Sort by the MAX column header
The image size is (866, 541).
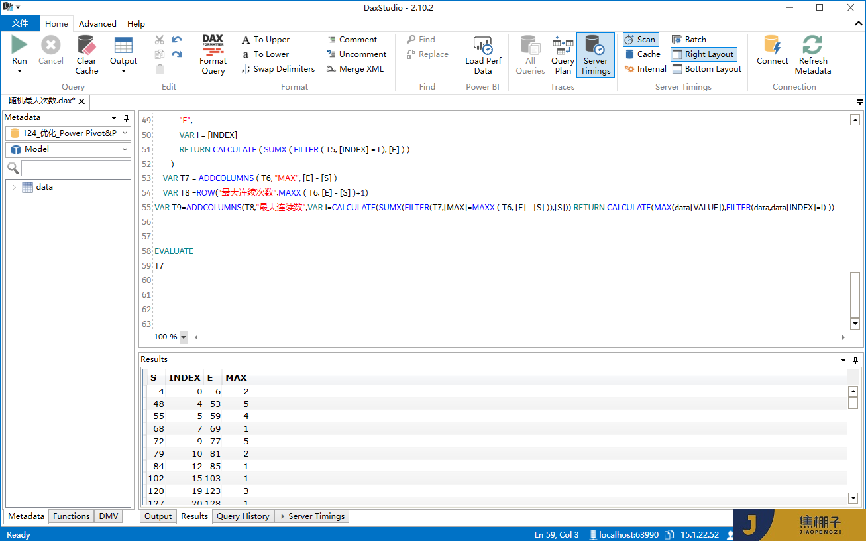(x=236, y=378)
